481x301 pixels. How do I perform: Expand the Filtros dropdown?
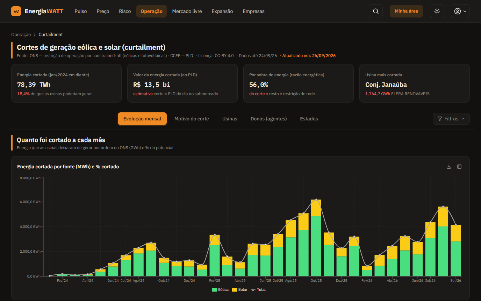[x=451, y=119]
